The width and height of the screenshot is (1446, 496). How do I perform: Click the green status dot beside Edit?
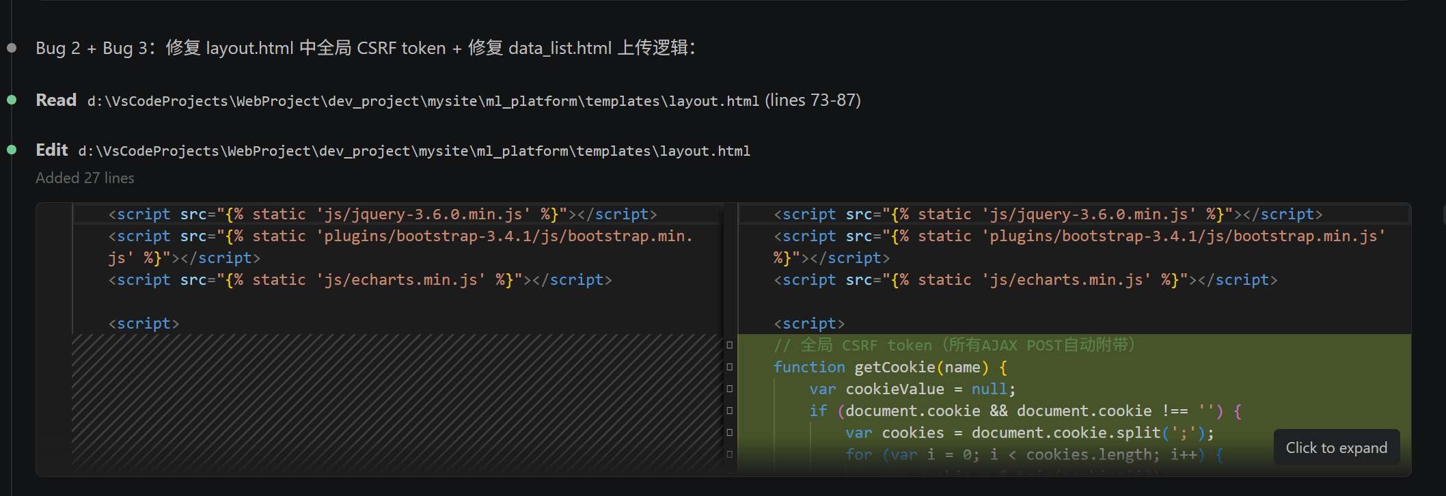tap(12, 150)
